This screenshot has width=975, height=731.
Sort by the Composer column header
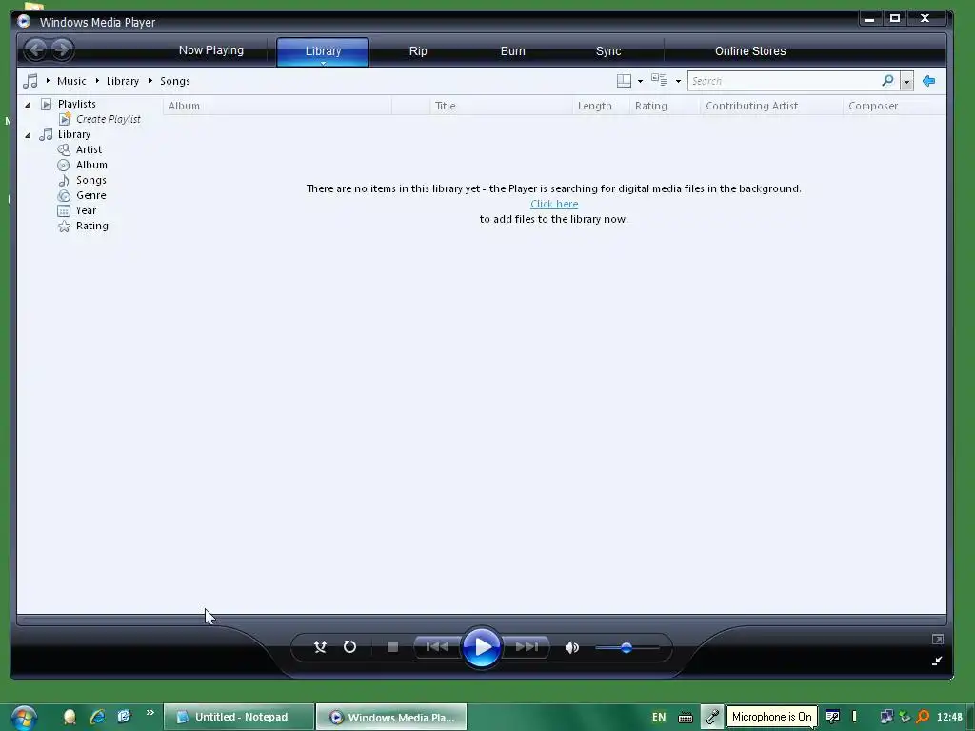[894, 106]
